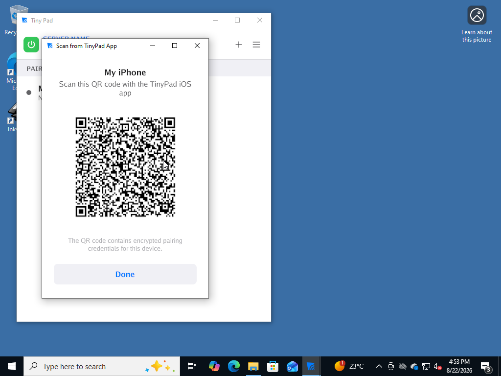
Task: Close the Tiny Pad main window
Action: pos(260,20)
